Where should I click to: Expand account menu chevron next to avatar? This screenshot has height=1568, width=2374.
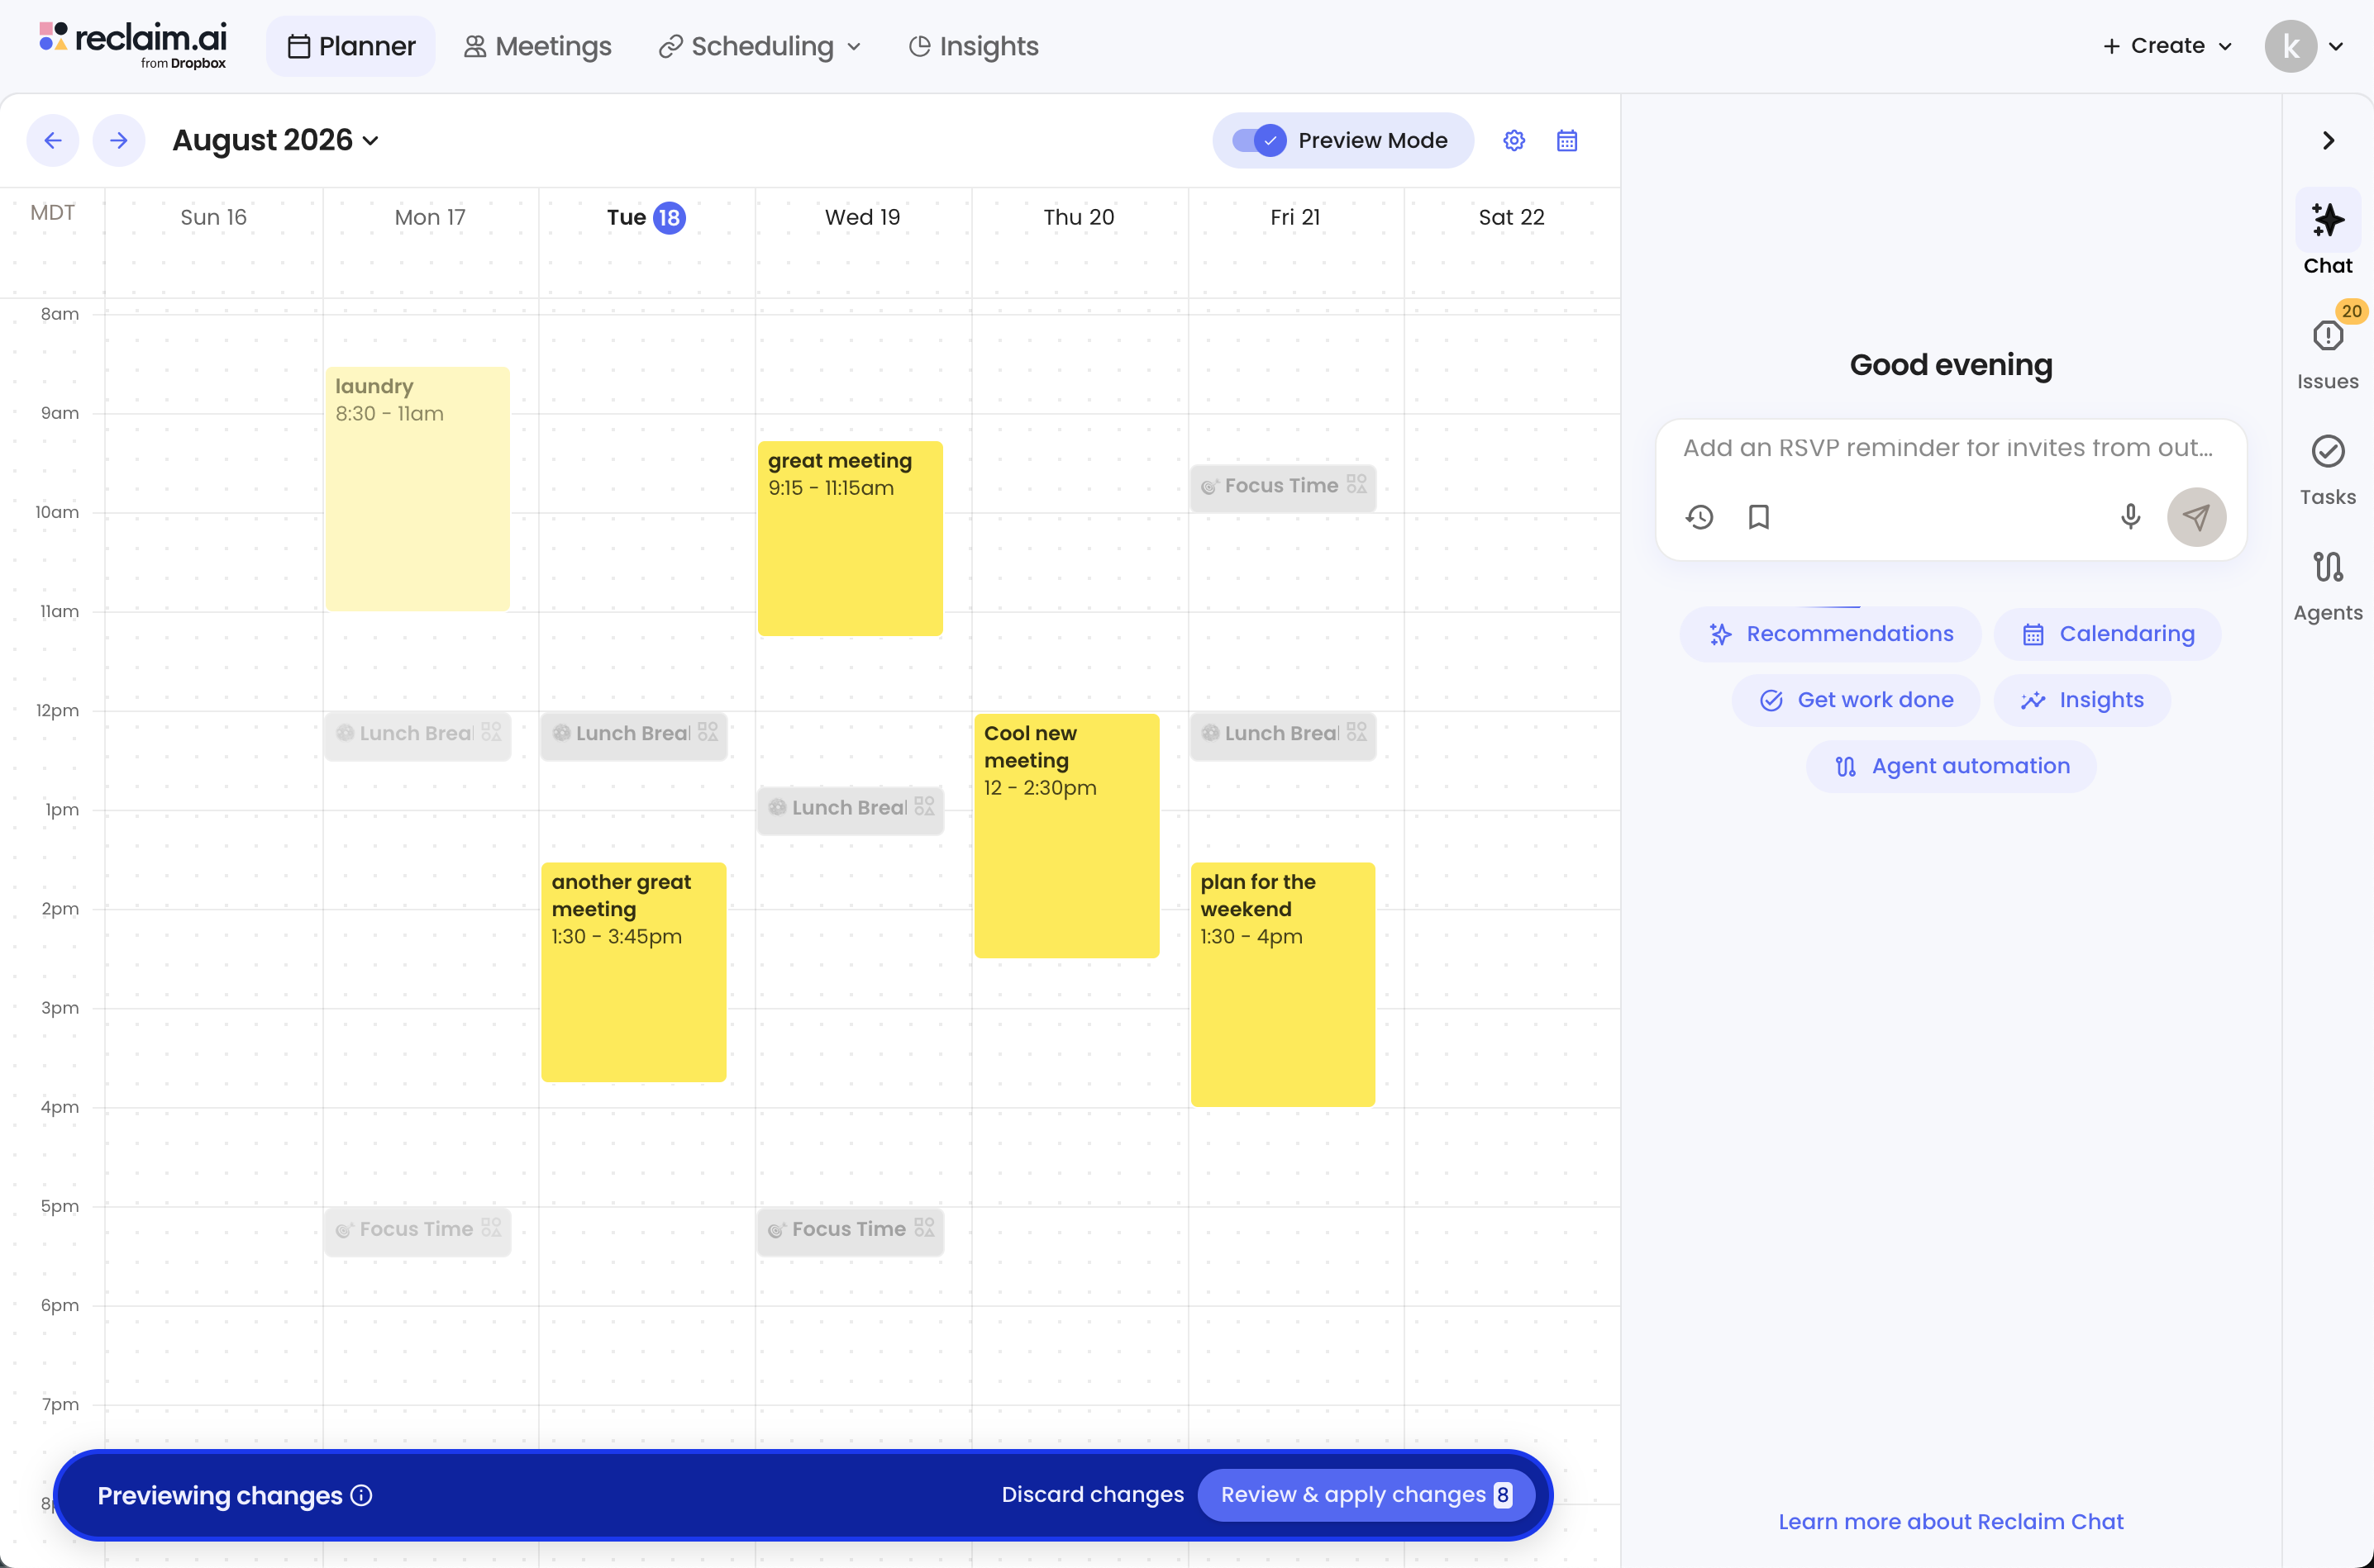tap(2336, 46)
